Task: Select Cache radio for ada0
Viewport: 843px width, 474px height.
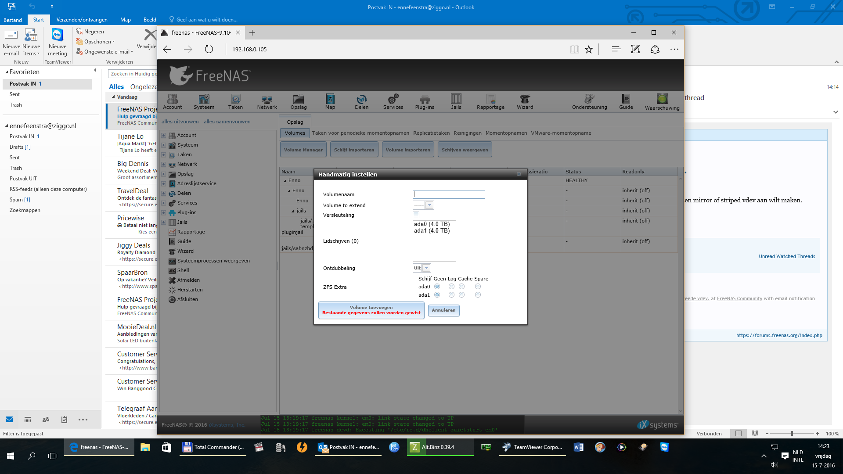Action: coord(461,287)
